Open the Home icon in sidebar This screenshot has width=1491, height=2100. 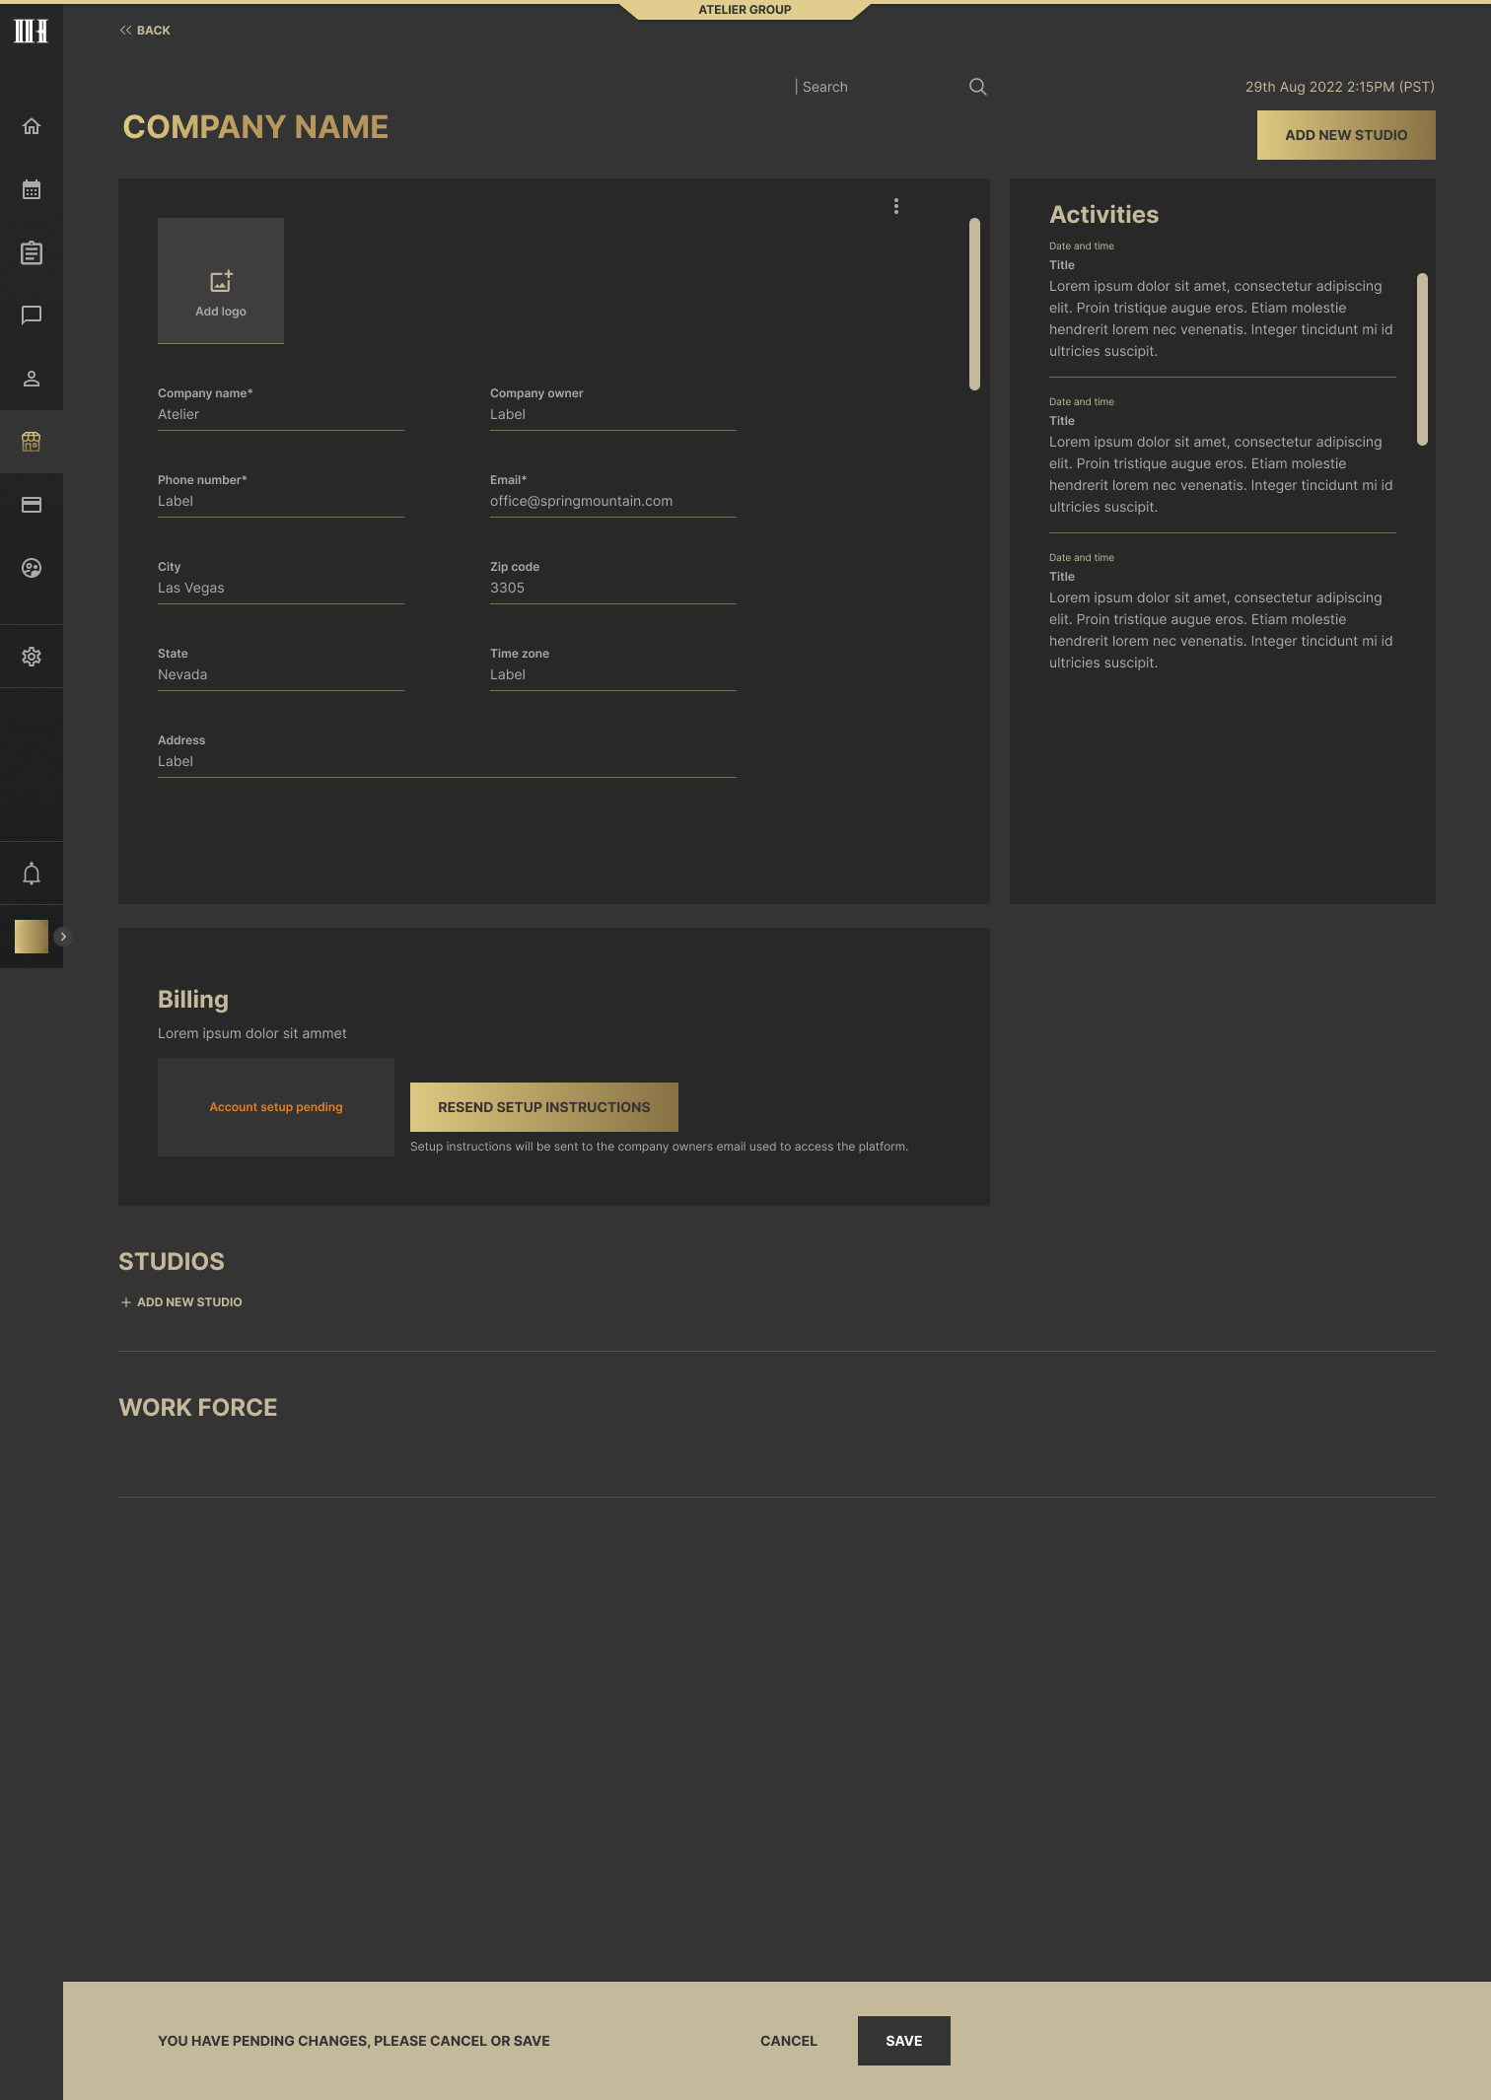[x=32, y=126]
